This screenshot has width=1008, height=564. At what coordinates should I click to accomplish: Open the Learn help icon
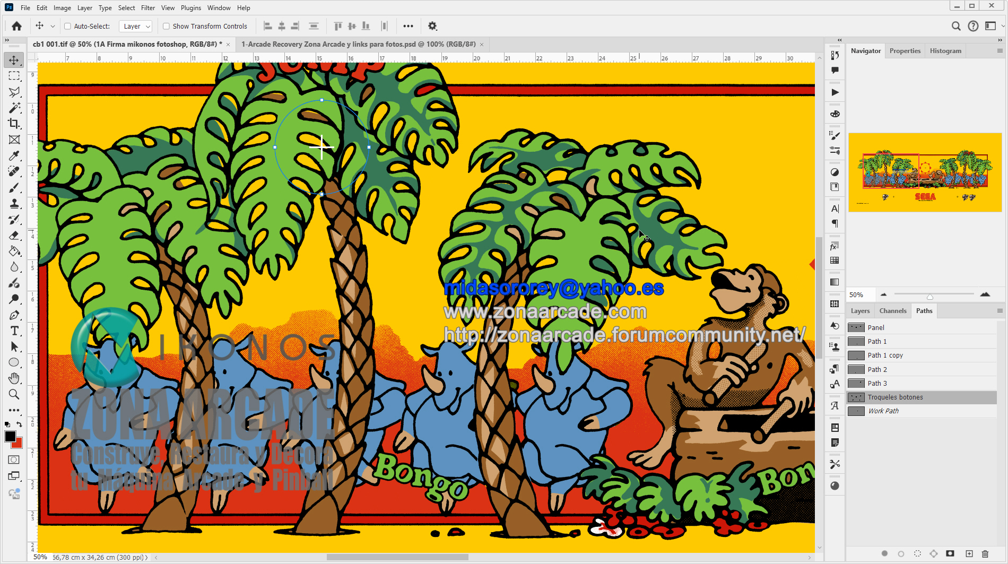[x=973, y=26]
